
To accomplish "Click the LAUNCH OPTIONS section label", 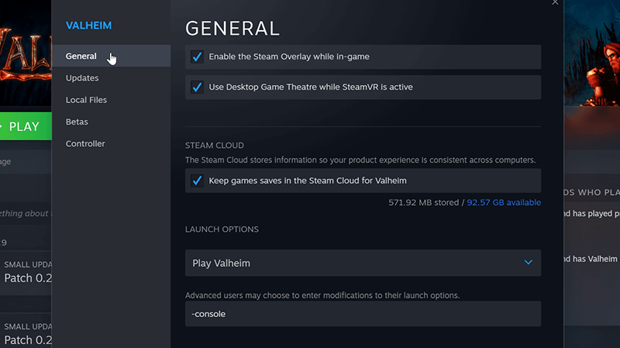I will [222, 229].
